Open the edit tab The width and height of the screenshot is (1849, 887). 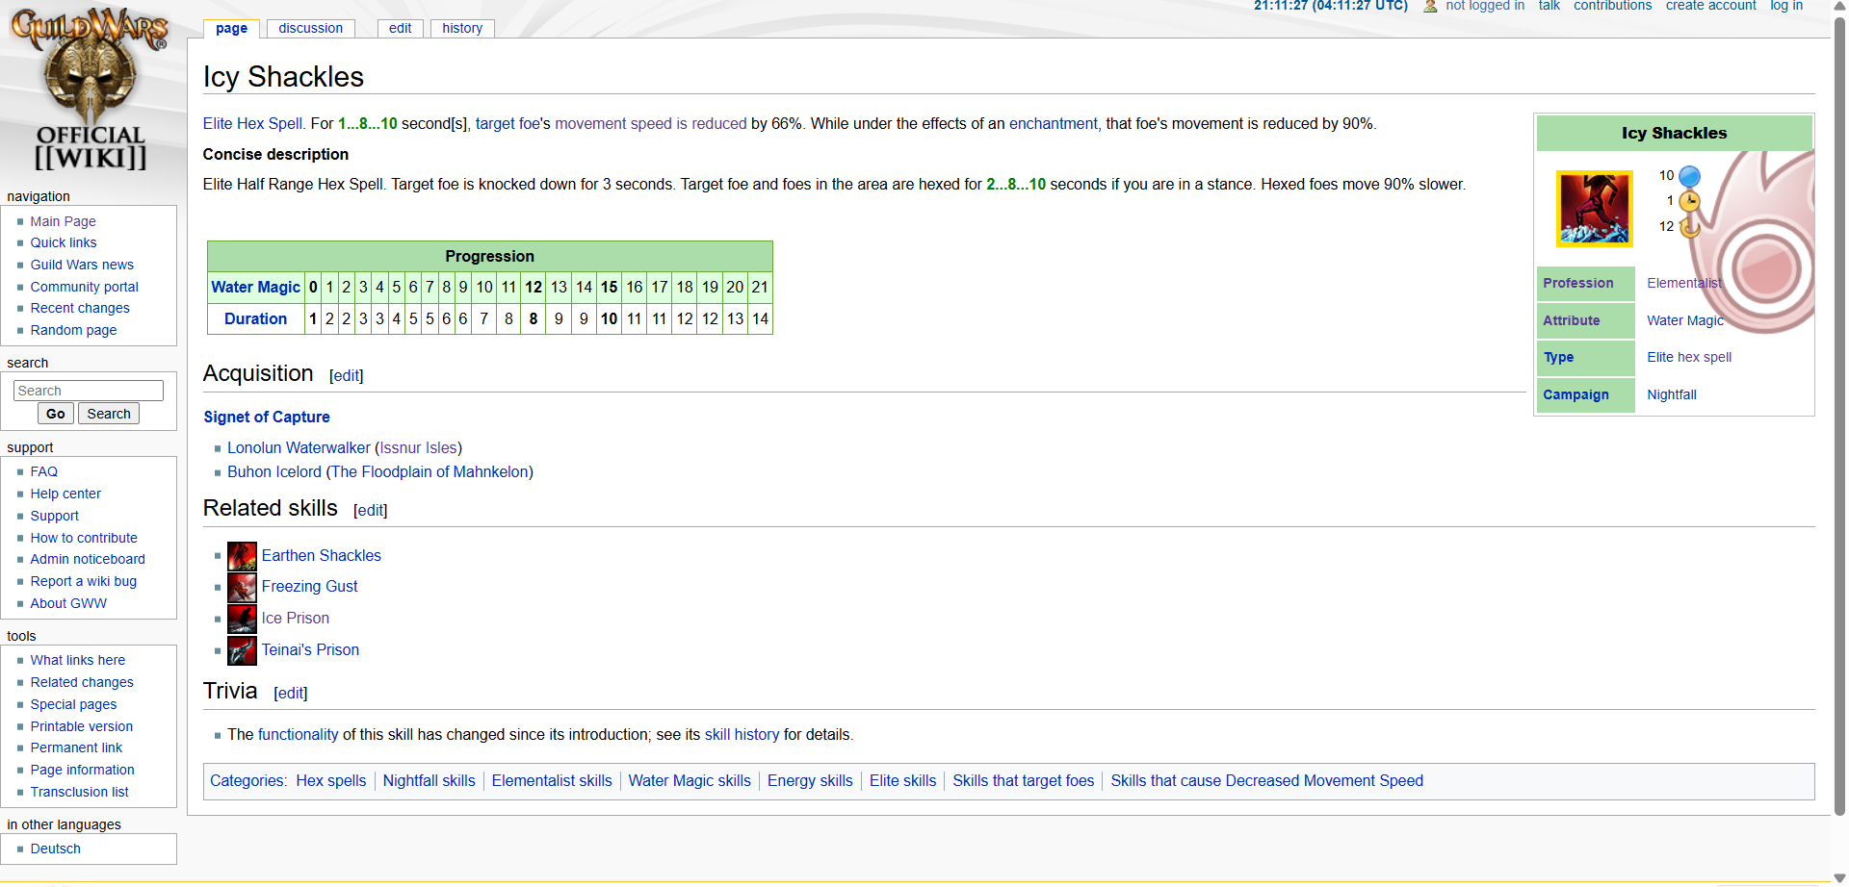pyautogui.click(x=400, y=28)
